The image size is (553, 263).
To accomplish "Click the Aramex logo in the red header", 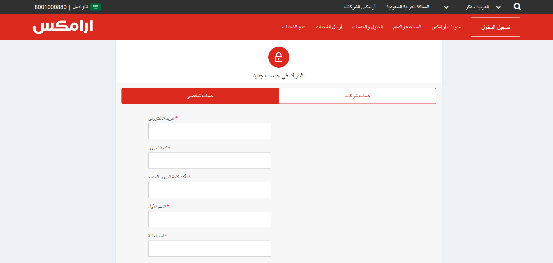I will pyautogui.click(x=62, y=27).
